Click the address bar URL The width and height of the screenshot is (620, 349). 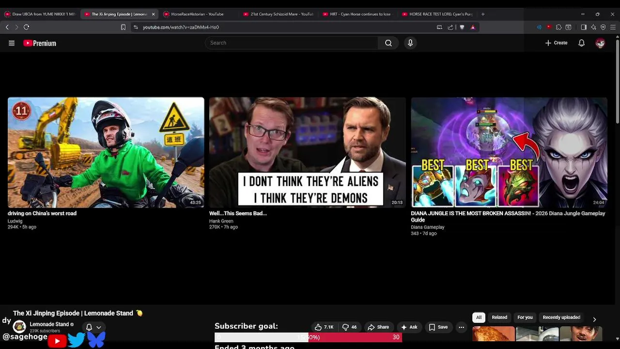coord(181,27)
